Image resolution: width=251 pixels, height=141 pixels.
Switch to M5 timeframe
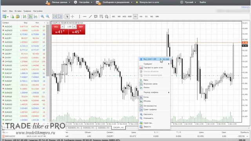point(119,16)
